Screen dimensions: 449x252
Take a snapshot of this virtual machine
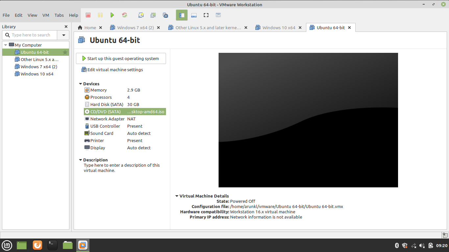[x=141, y=15]
